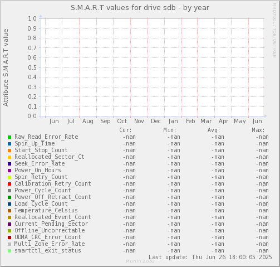Click the Cur: column header
The width and height of the screenshot is (280, 267).
pyautogui.click(x=125, y=130)
